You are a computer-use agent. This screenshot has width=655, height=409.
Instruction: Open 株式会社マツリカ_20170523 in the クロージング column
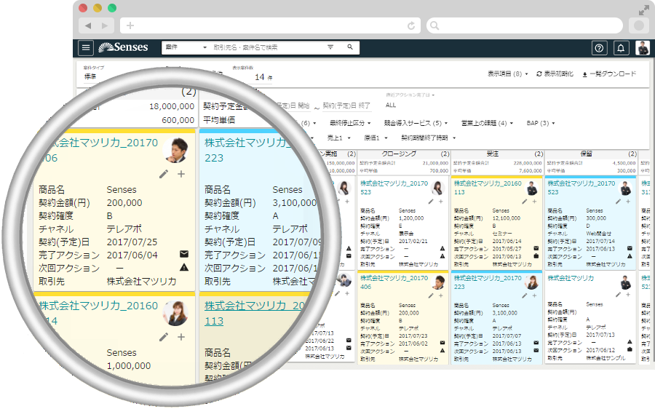click(394, 188)
